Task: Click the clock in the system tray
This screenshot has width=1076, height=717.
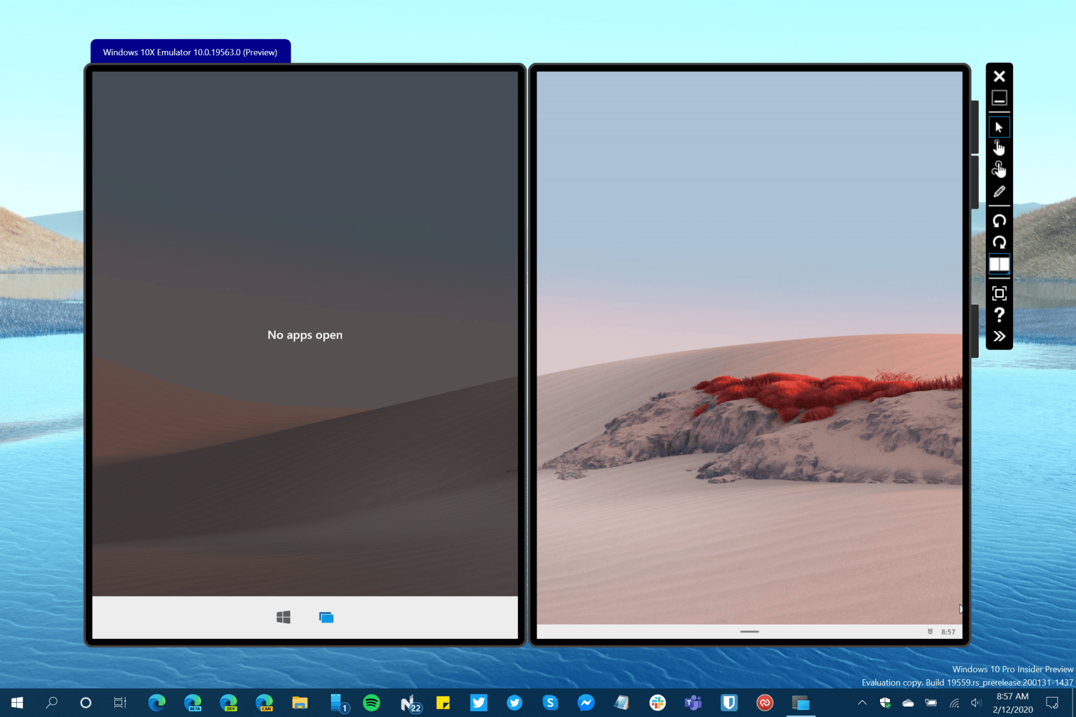Action: pos(1011,703)
